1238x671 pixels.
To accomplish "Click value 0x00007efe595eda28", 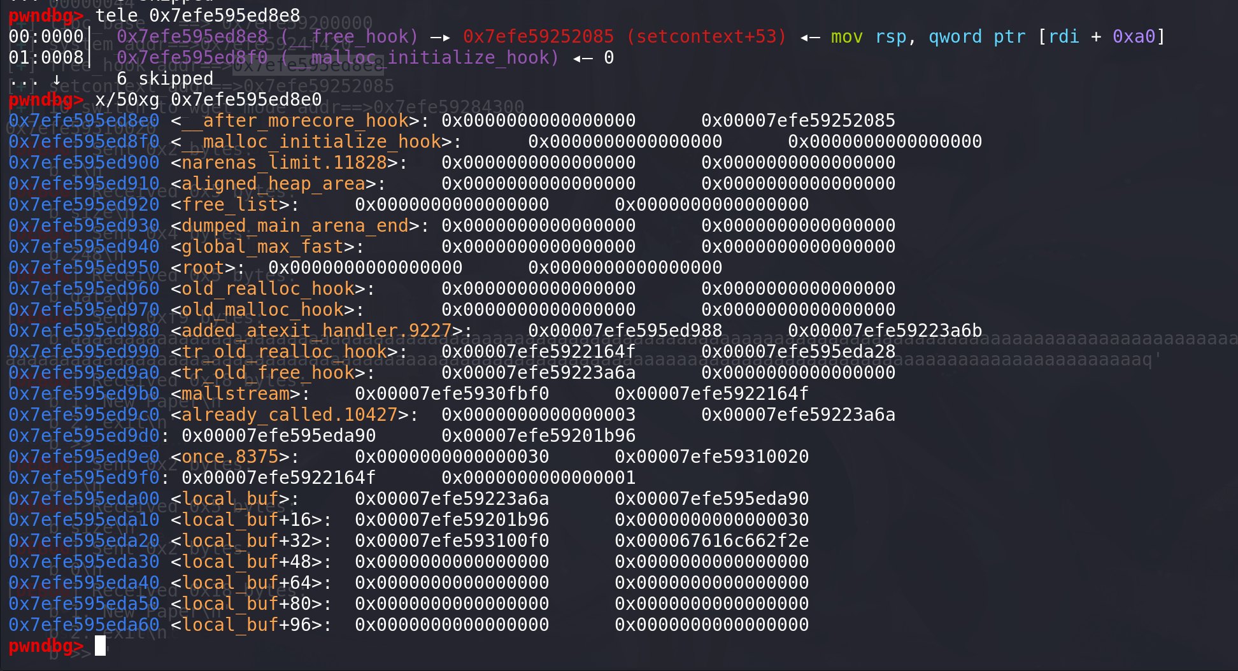I will coord(798,351).
